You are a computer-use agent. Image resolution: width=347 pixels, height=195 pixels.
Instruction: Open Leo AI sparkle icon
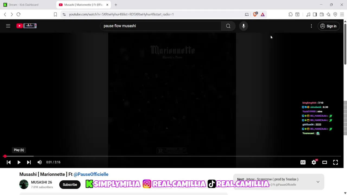pyautogui.click(x=329, y=14)
